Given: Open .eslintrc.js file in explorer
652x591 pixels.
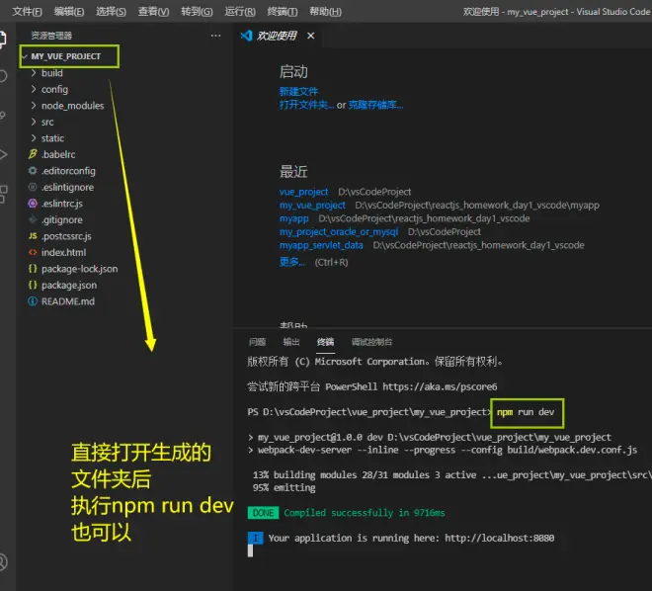Looking at the screenshot, I should pos(62,204).
